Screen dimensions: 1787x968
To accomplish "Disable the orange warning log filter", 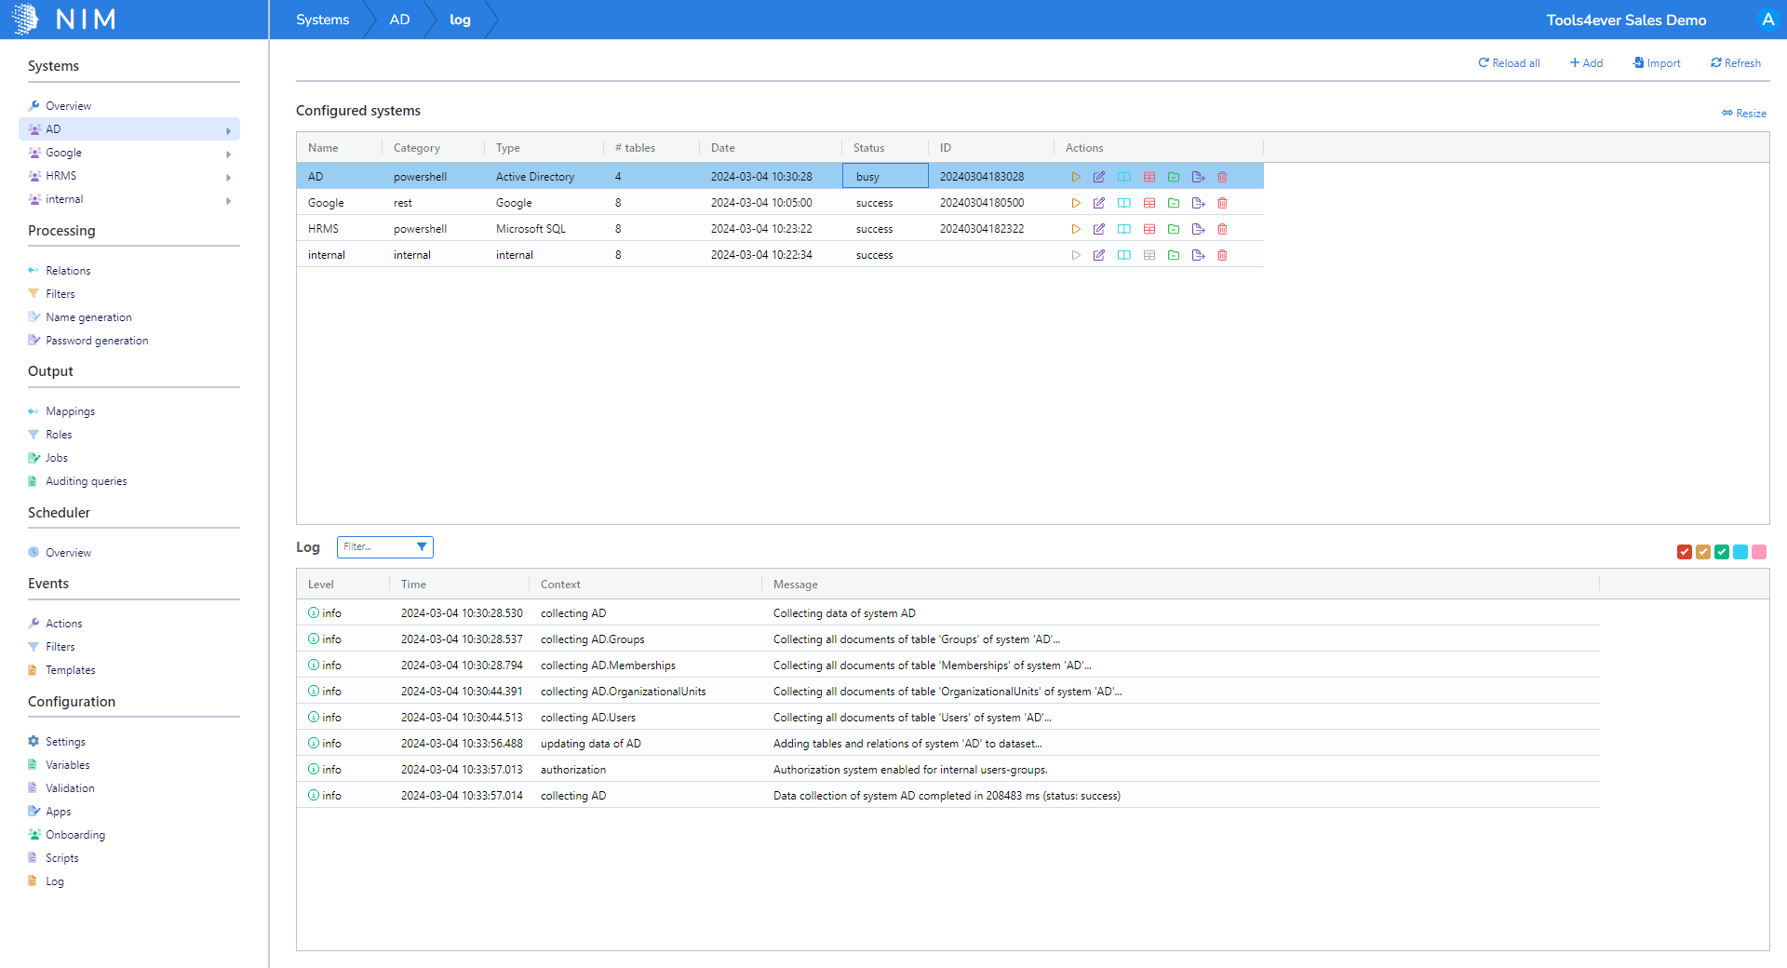I will click(x=1703, y=552).
